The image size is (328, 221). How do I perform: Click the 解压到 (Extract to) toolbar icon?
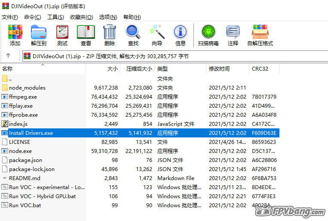point(39,32)
